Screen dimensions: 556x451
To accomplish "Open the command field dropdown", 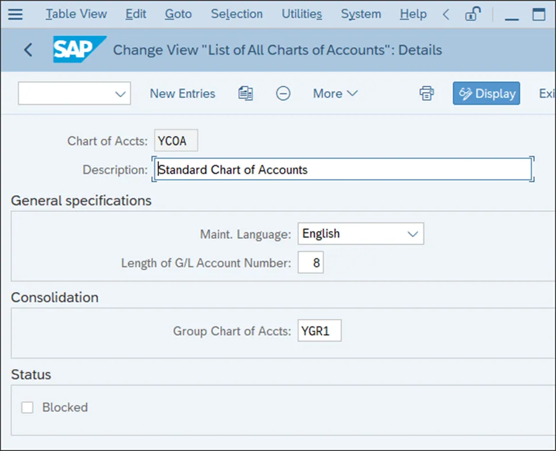I will click(120, 94).
